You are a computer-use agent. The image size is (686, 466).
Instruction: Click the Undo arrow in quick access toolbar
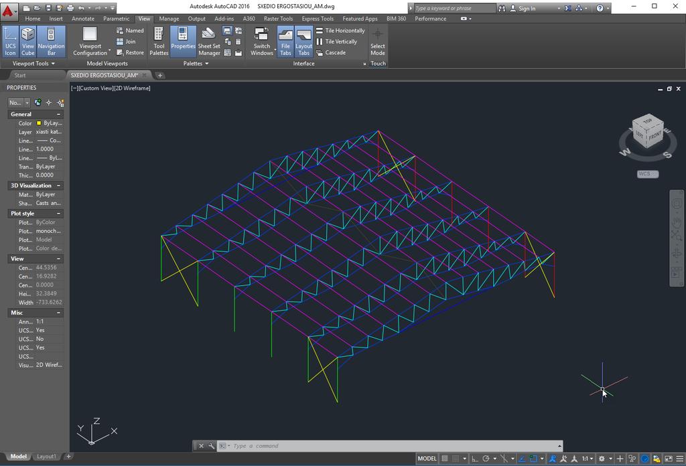click(81, 8)
